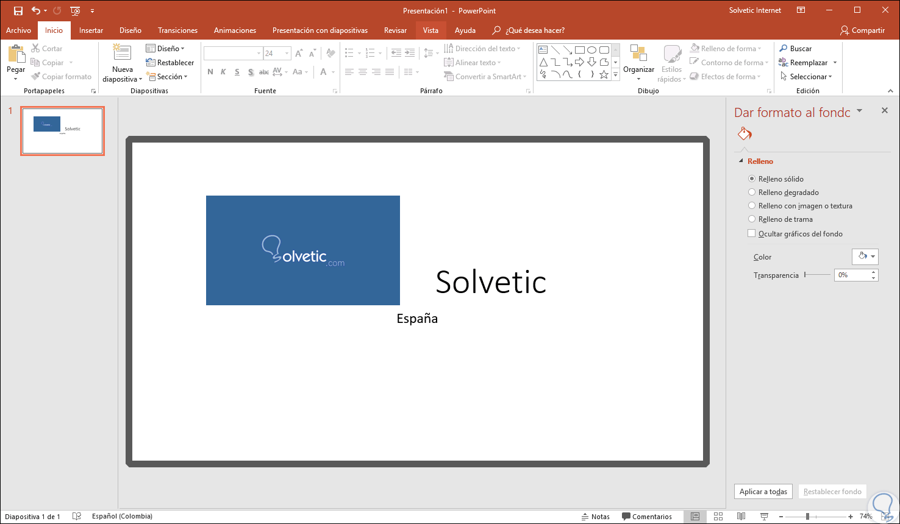Viewport: 900px width, 524px height.
Task: Select the line arrow shape
Action: (x=567, y=50)
